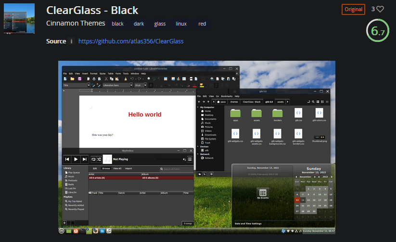Click the Open folder icon in Writer
Viewport: 396px width, 242px height.
(x=72, y=79)
